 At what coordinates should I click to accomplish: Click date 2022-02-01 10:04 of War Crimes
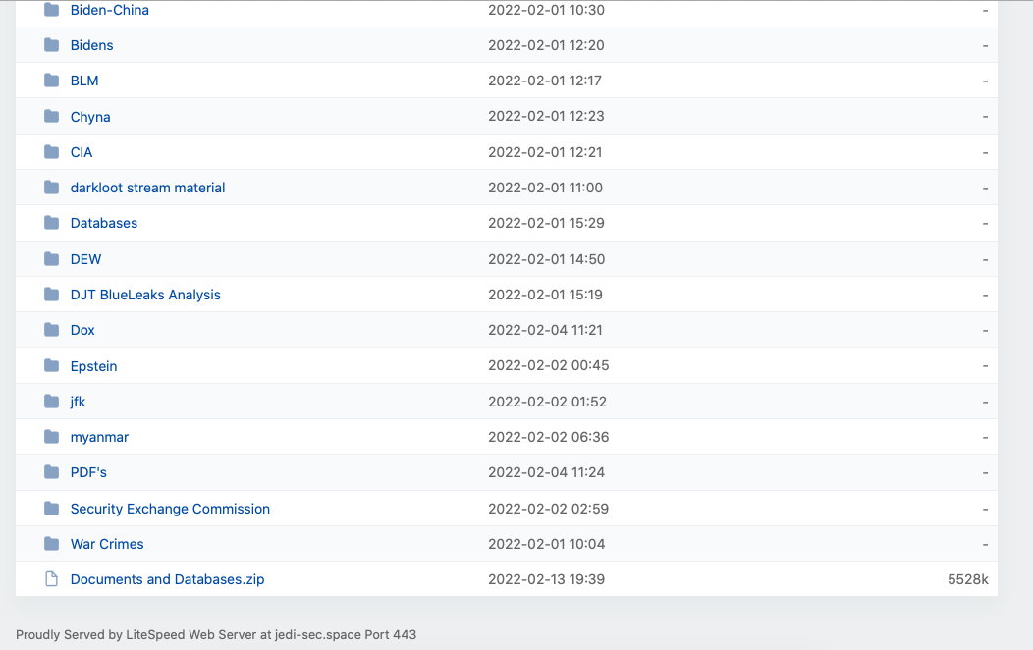(546, 544)
